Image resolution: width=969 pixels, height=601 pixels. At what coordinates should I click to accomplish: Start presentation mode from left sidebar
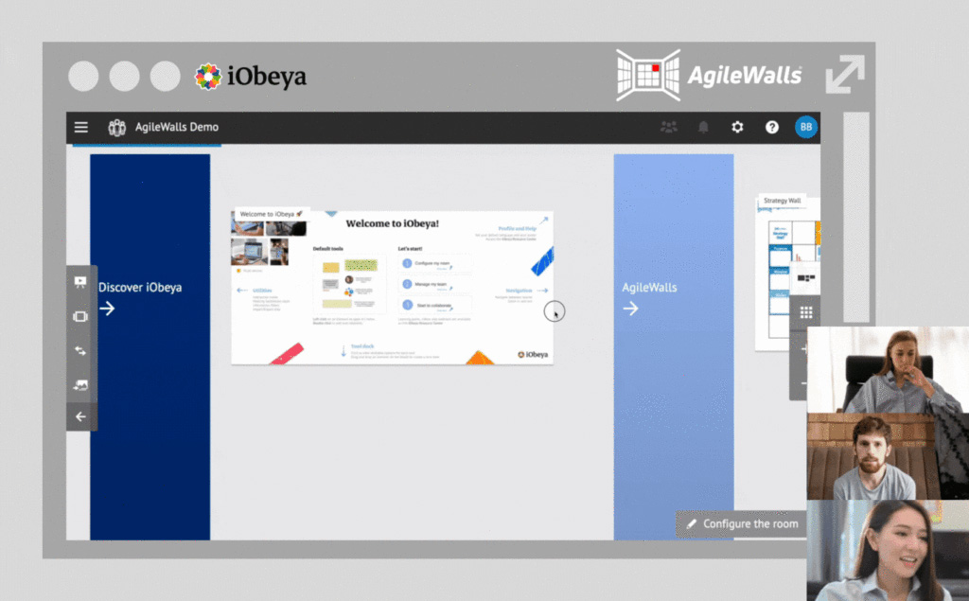(80, 282)
